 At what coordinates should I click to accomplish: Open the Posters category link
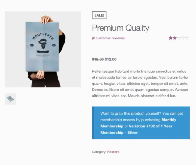click(113, 152)
